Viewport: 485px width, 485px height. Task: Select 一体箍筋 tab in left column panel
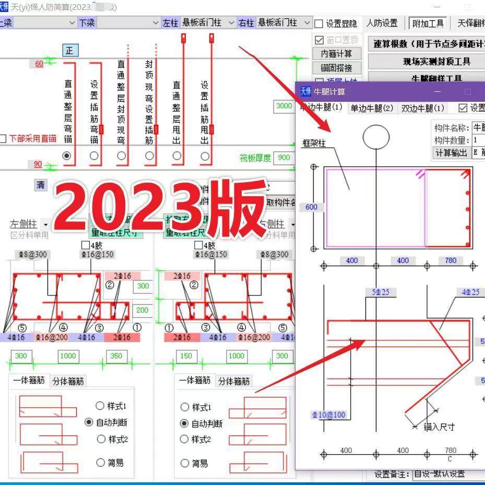[29, 381]
